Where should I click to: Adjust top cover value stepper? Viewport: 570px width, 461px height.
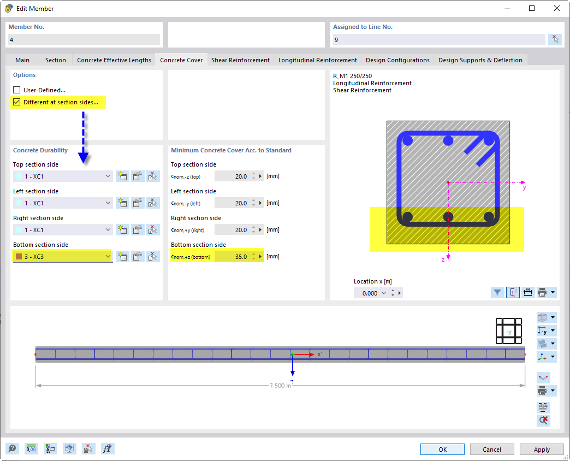tap(254, 176)
